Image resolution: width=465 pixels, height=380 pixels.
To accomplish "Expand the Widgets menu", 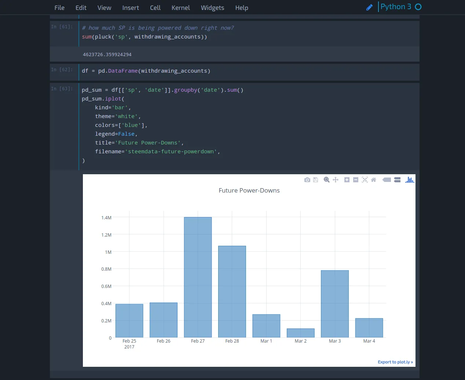I will (x=212, y=8).
